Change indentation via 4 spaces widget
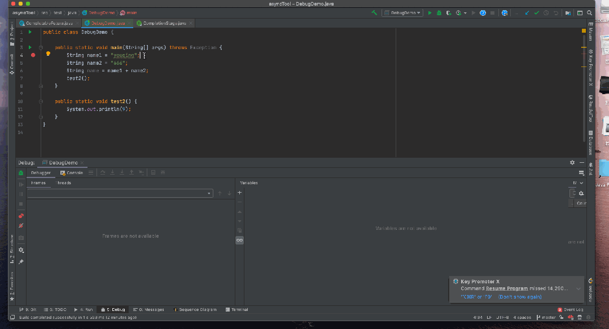Screen dimensions: 609x329 coord(522,317)
